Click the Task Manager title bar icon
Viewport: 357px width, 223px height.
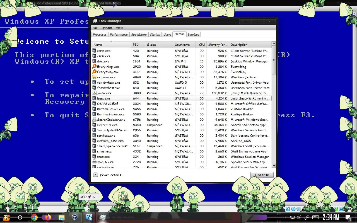click(95, 21)
